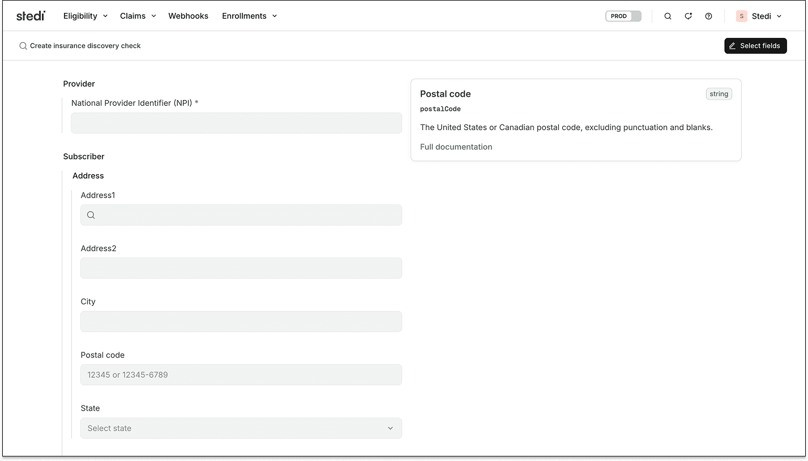The image size is (808, 461).
Task: Focus the Address2 input field
Action: coord(241,268)
